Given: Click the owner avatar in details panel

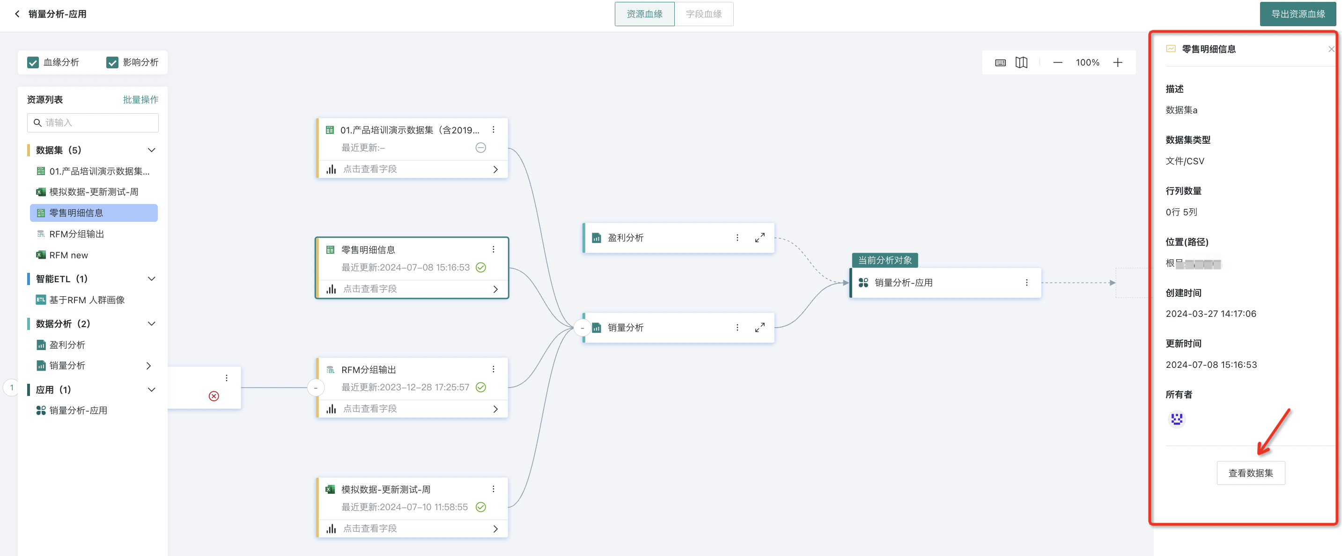Looking at the screenshot, I should click(1176, 419).
